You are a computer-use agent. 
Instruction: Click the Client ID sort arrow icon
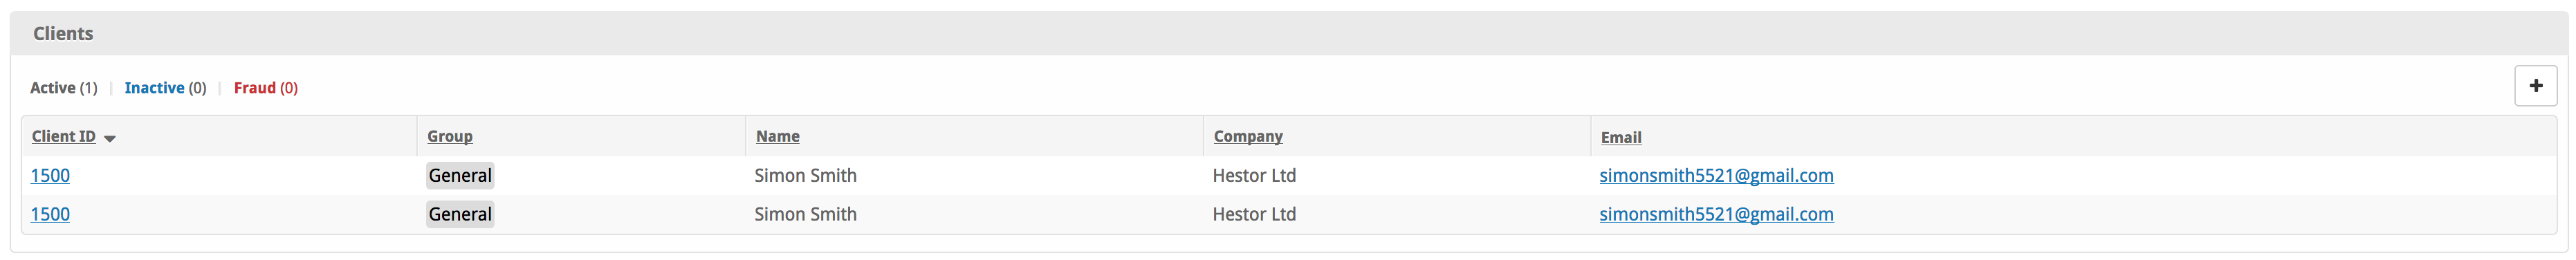click(110, 138)
